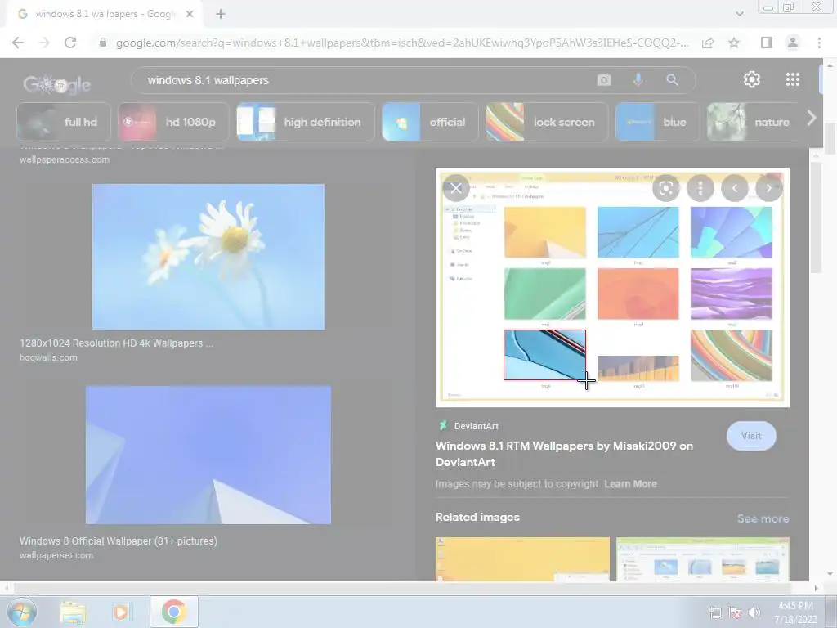
Task: Switch to Chrome in the taskbar
Action: (173, 612)
